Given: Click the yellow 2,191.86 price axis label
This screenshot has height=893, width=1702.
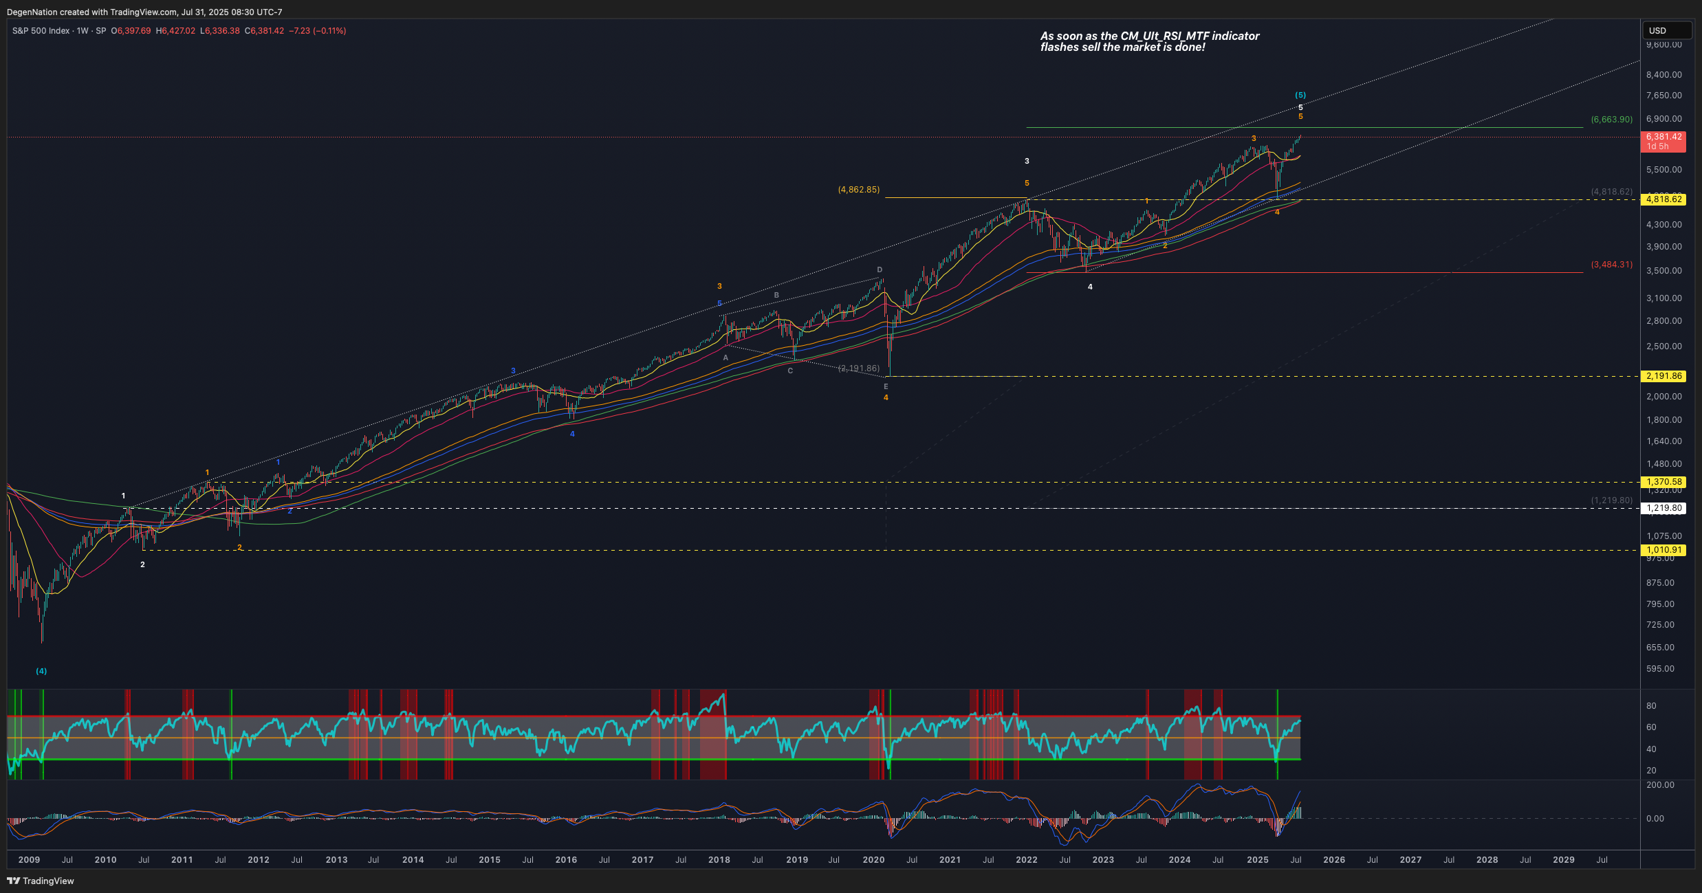Looking at the screenshot, I should pos(1663,376).
